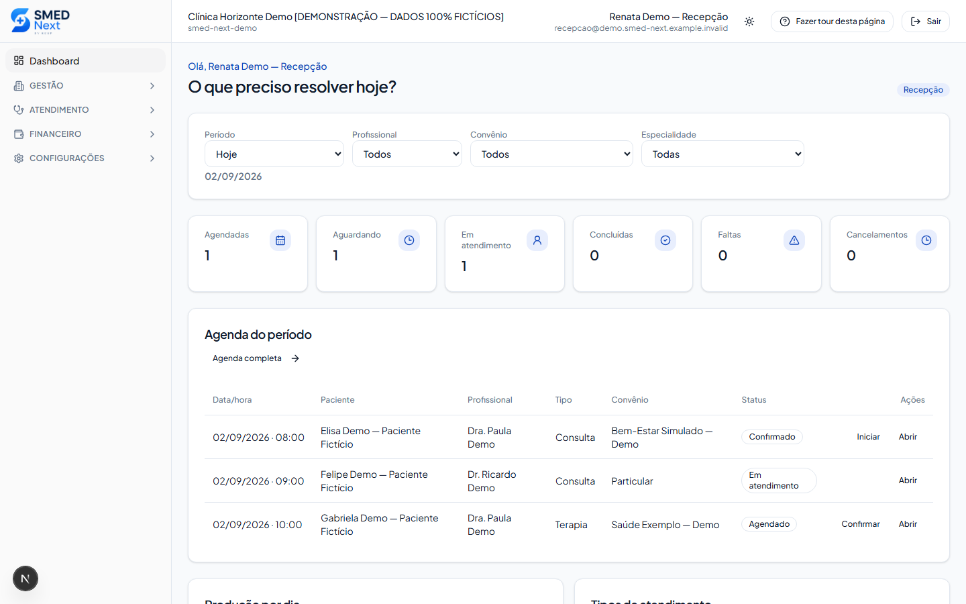Click Abrir for Felipe Demo appointment

(908, 481)
